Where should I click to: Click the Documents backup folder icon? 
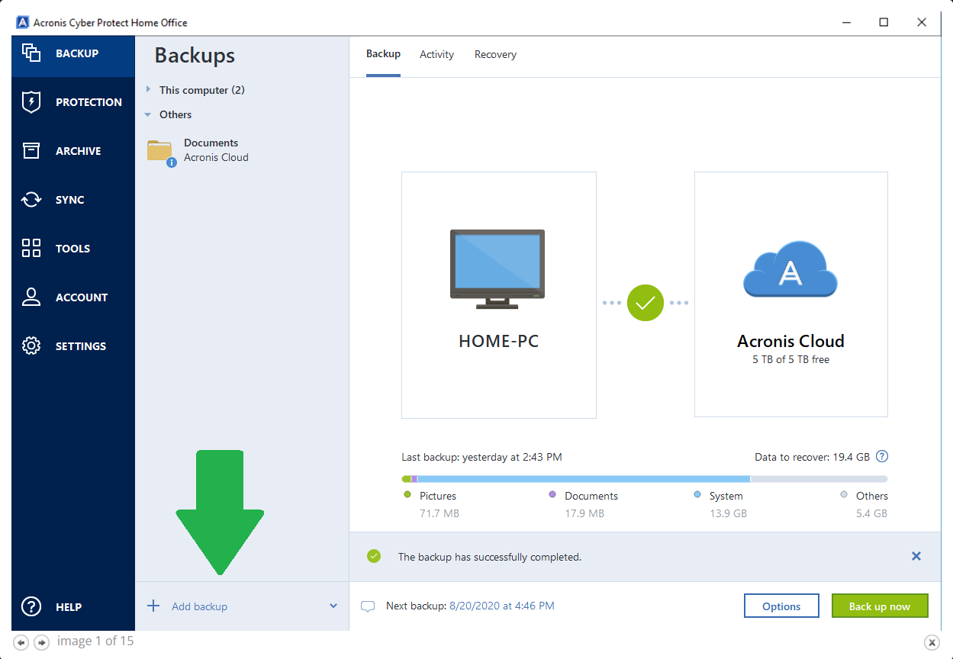click(161, 151)
